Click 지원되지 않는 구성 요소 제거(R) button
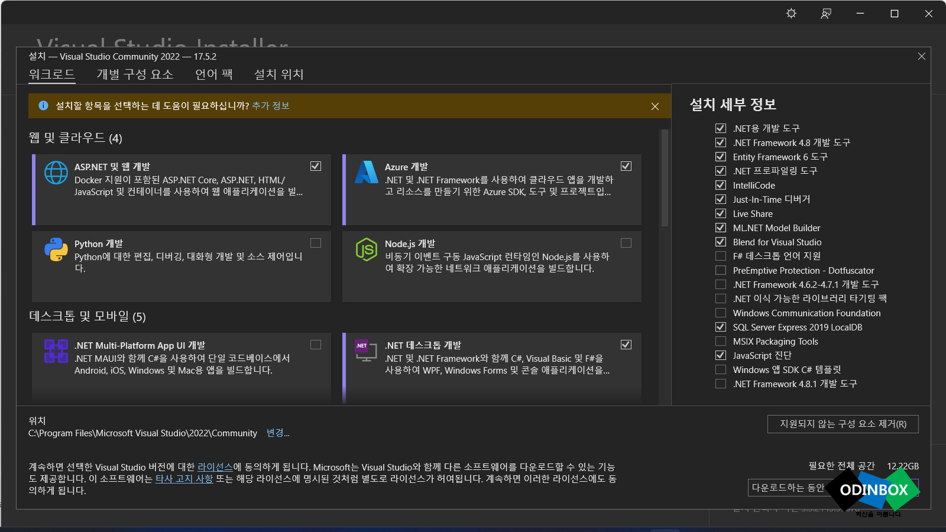Image resolution: width=946 pixels, height=532 pixels. pos(843,424)
